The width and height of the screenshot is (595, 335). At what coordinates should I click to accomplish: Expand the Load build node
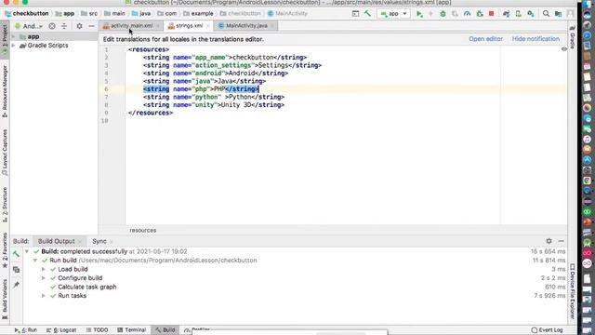(x=44, y=269)
